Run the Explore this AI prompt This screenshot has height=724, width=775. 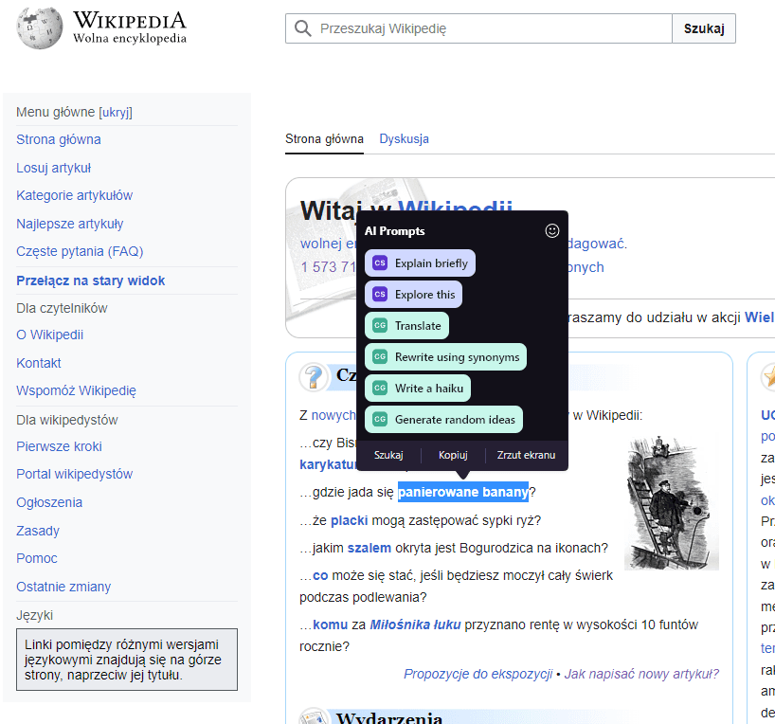[x=413, y=294]
